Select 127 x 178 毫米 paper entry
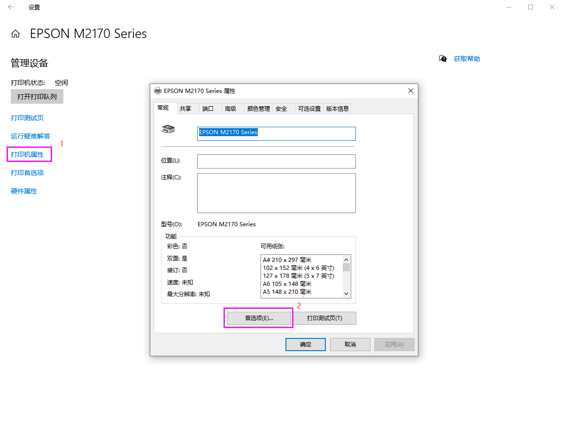Image resolution: width=562 pixels, height=437 pixels. [299, 276]
